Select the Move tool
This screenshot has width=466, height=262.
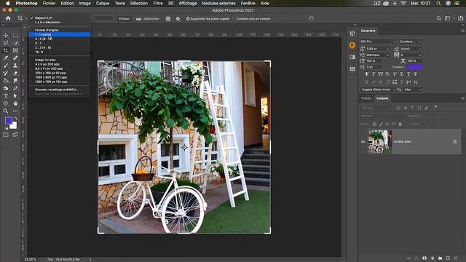click(x=6, y=36)
